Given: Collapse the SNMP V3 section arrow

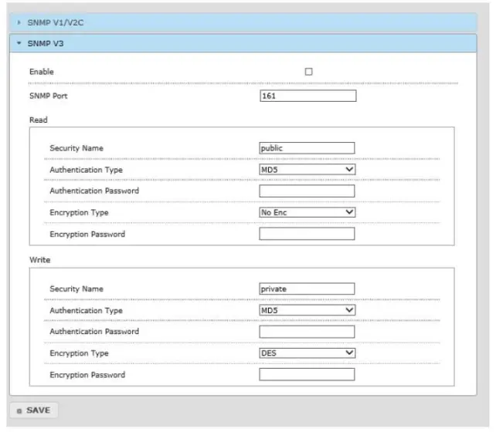Looking at the screenshot, I should point(19,43).
